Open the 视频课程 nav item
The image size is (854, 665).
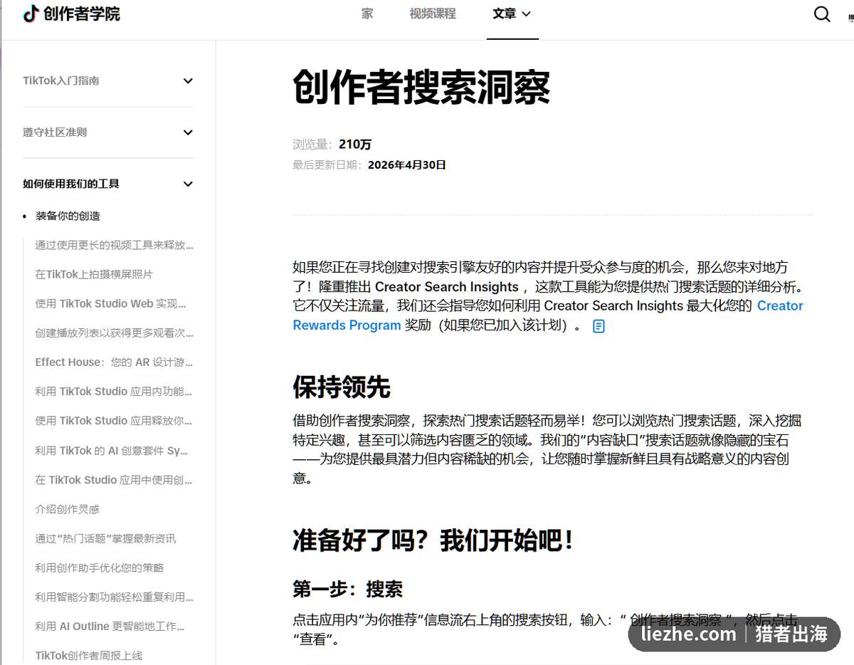tap(433, 14)
